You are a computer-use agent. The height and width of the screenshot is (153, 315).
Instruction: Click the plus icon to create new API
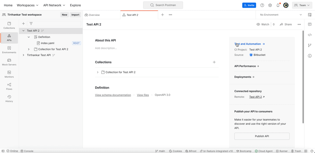pyautogui.click(x=23, y=24)
